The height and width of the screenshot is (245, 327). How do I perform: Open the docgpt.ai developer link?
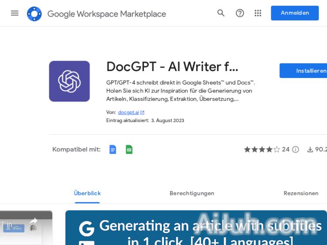click(128, 112)
